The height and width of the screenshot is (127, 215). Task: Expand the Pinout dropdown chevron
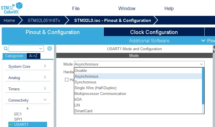(203, 41)
